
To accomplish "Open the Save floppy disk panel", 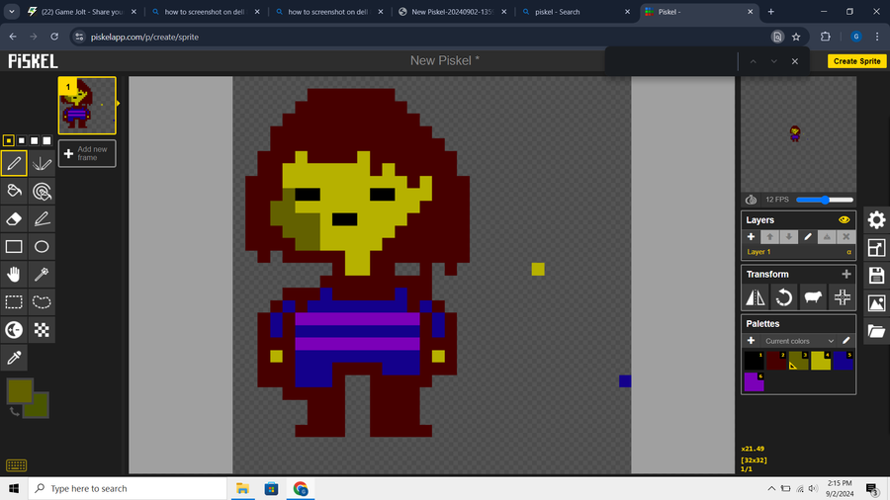I will click(x=876, y=276).
